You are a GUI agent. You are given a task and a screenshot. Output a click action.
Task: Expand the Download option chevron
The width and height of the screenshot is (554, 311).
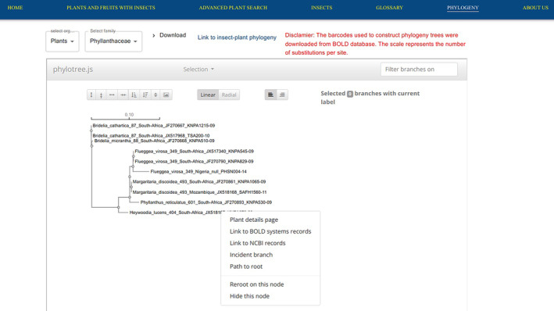click(x=154, y=35)
